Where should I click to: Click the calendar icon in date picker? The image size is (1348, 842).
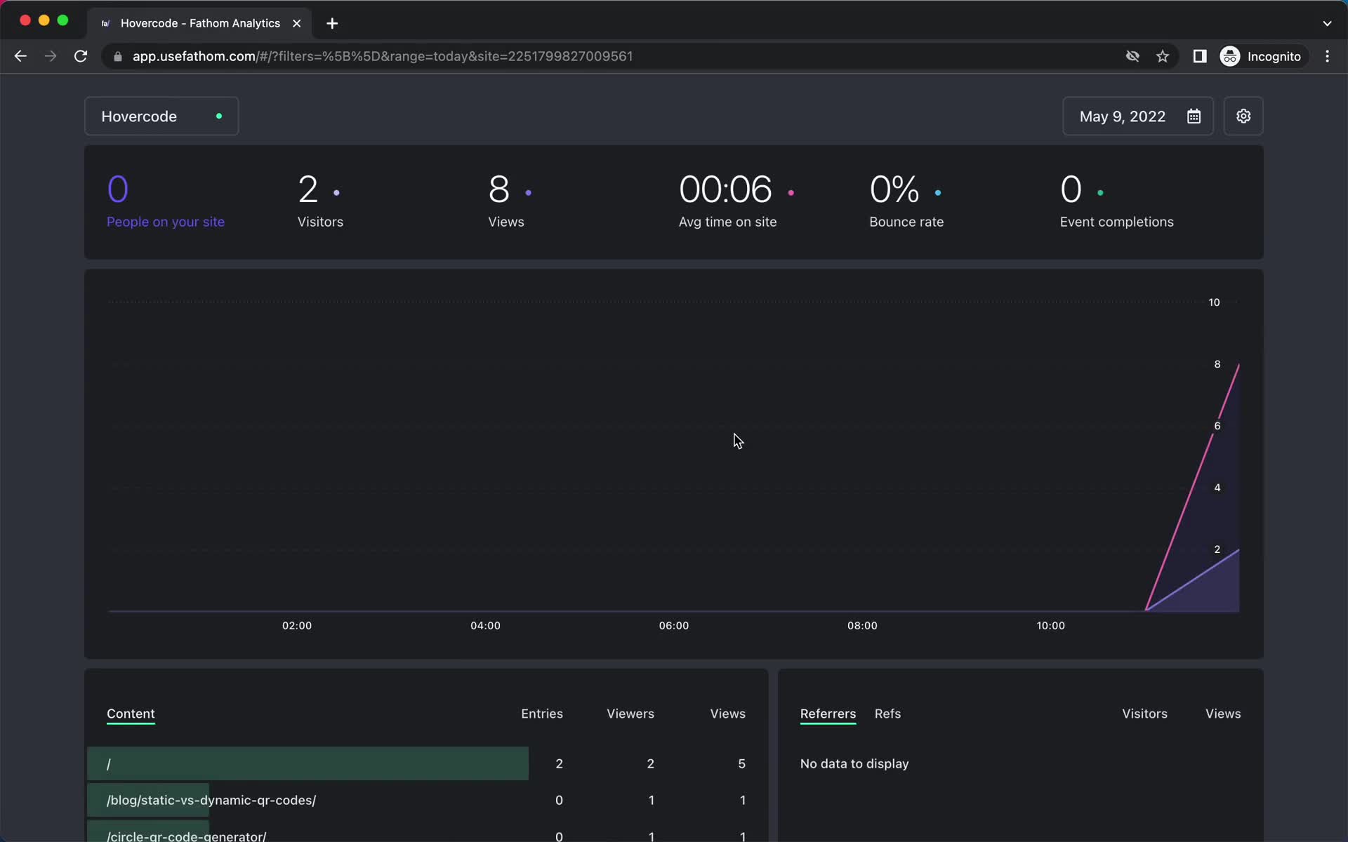1194,116
